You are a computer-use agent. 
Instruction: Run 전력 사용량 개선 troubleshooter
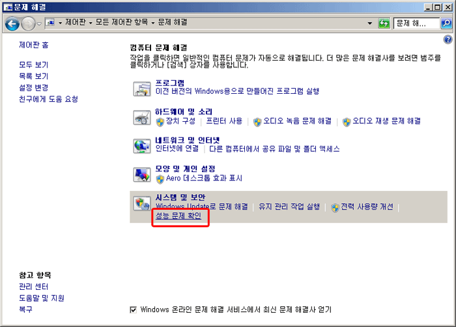coord(367,206)
